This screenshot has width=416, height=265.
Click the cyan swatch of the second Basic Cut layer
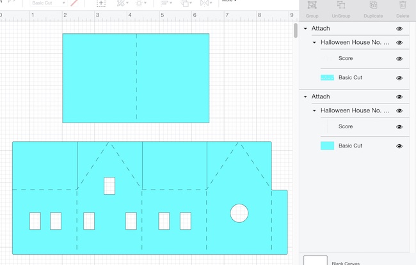click(x=327, y=146)
